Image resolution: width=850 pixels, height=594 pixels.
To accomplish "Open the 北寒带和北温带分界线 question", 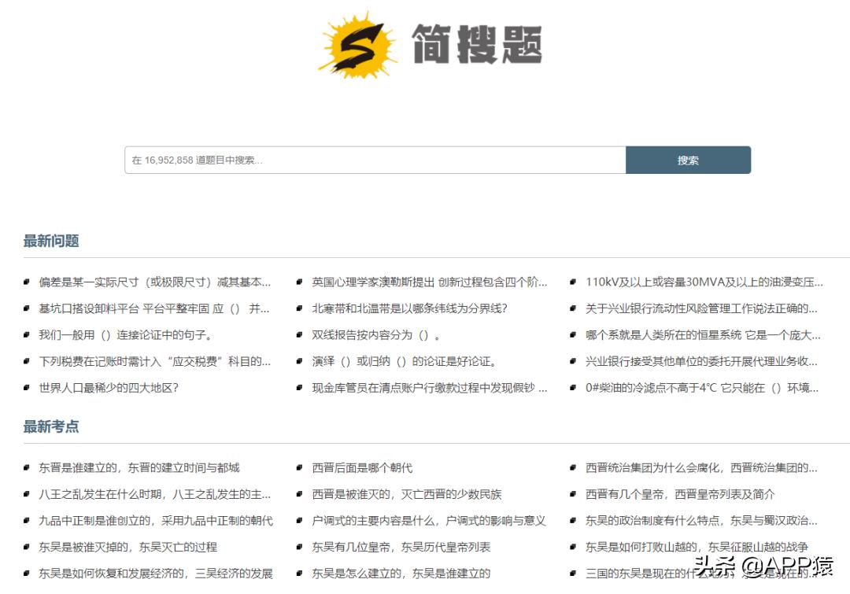I will coord(409,308).
